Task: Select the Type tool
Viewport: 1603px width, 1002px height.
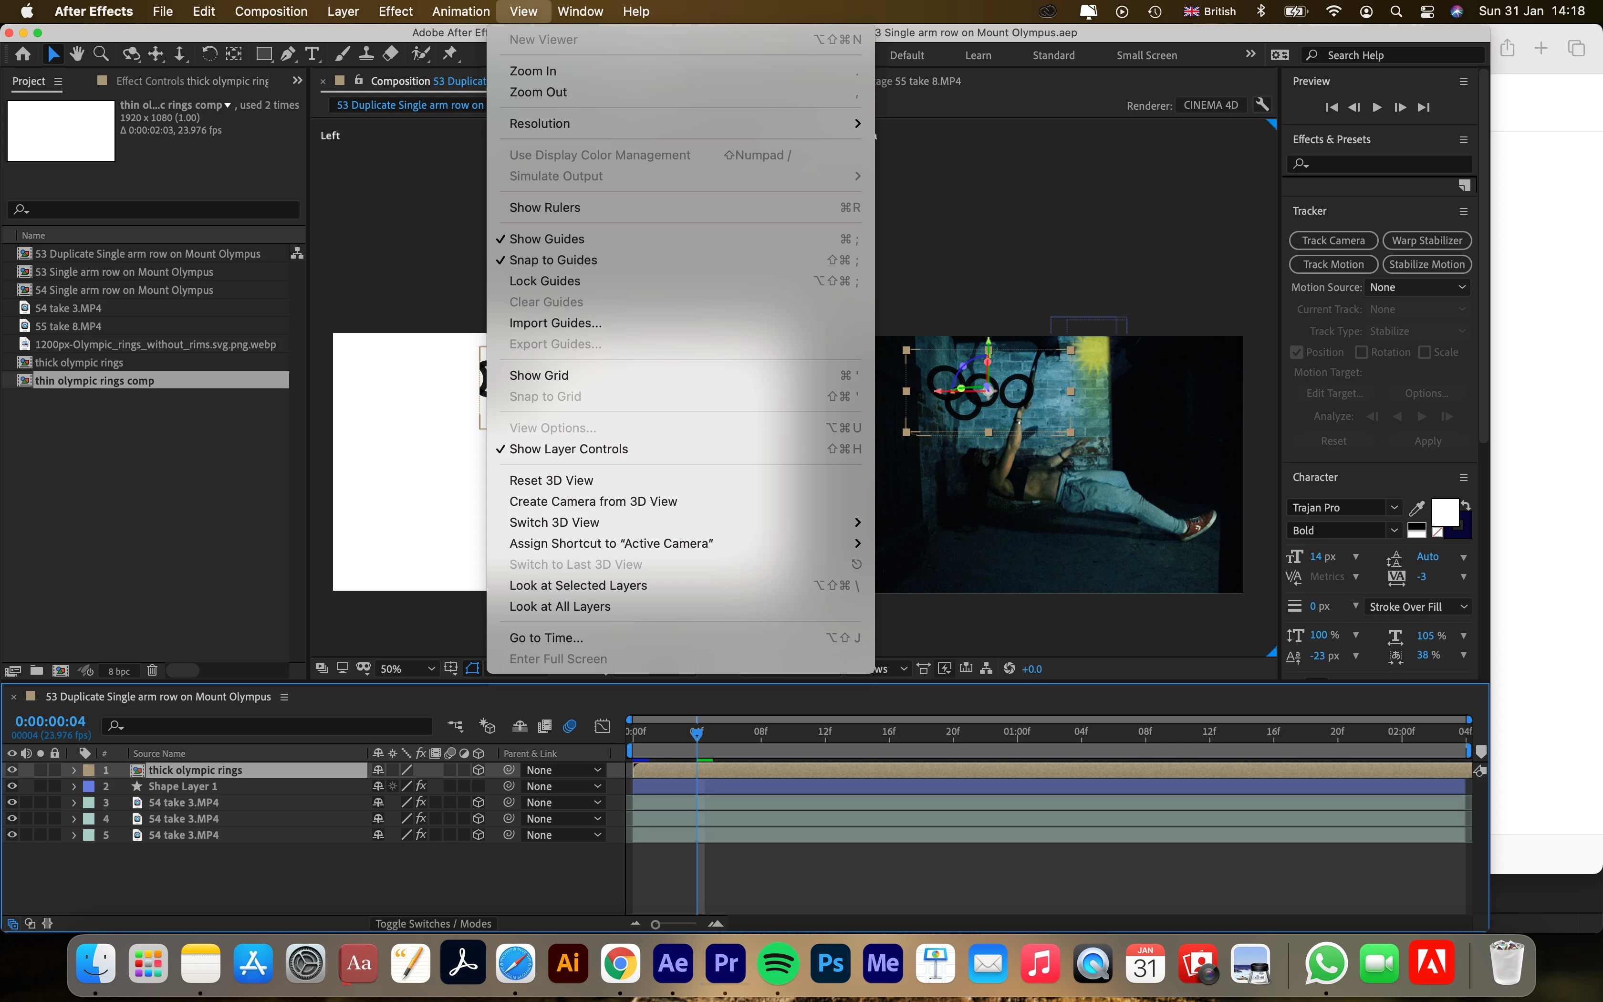Action: click(x=312, y=53)
